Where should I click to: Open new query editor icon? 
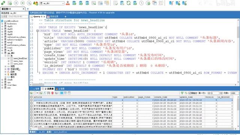click(9, 3)
